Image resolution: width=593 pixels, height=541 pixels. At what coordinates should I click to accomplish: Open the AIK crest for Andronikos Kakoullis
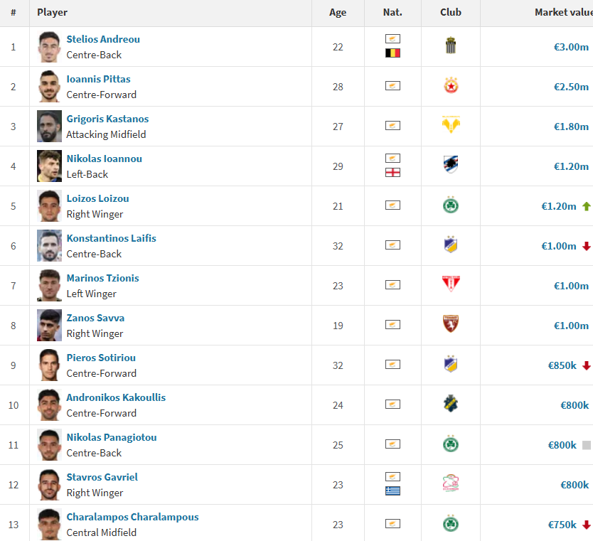pyautogui.click(x=451, y=403)
